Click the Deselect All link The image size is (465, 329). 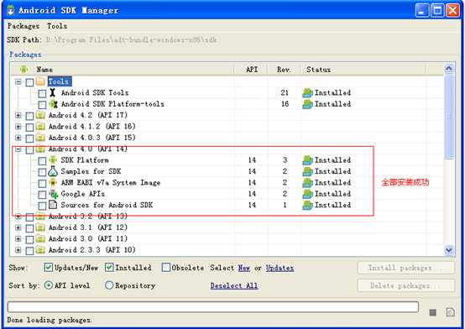(234, 285)
